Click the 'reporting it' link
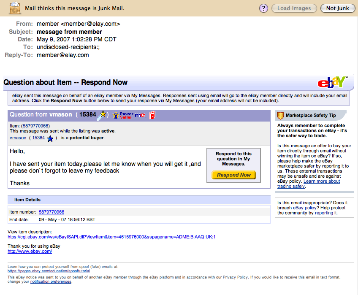Image resolution: width=358 pixels, height=295 pixels. click(325, 213)
